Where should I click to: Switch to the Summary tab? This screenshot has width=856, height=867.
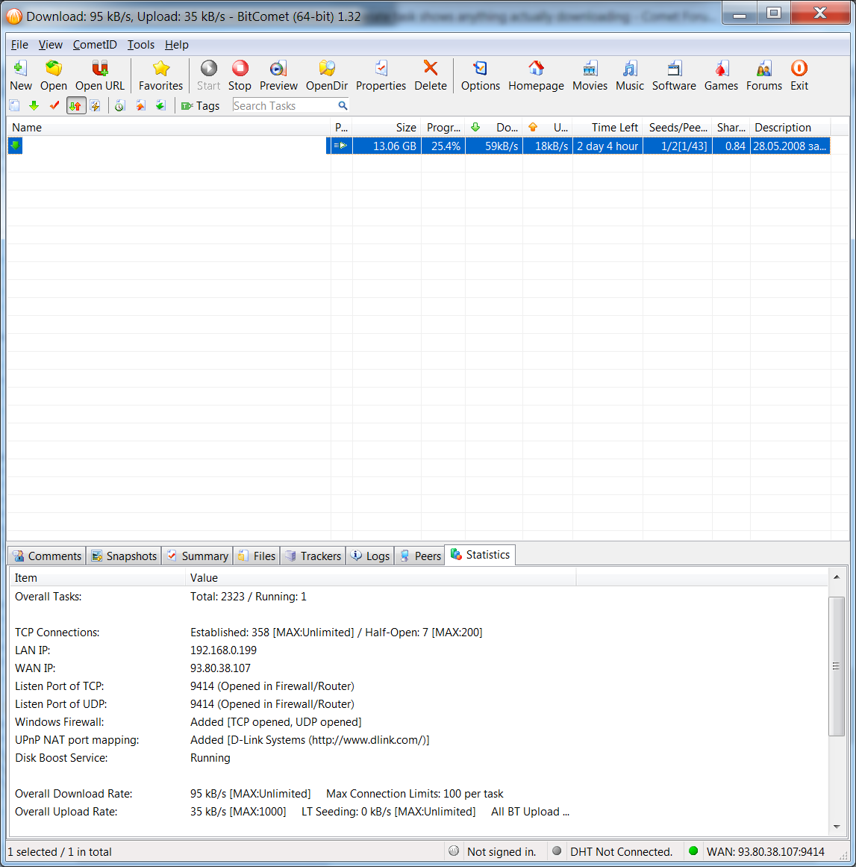(x=198, y=556)
